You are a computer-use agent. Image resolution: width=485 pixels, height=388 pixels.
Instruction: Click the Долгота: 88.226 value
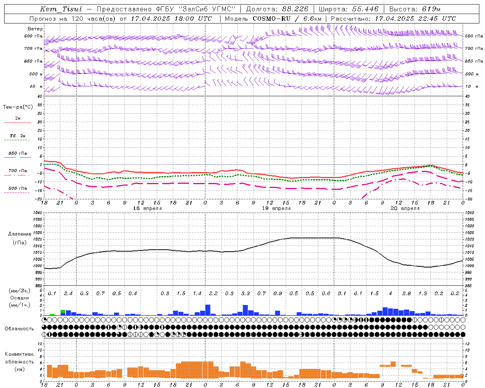point(277,9)
